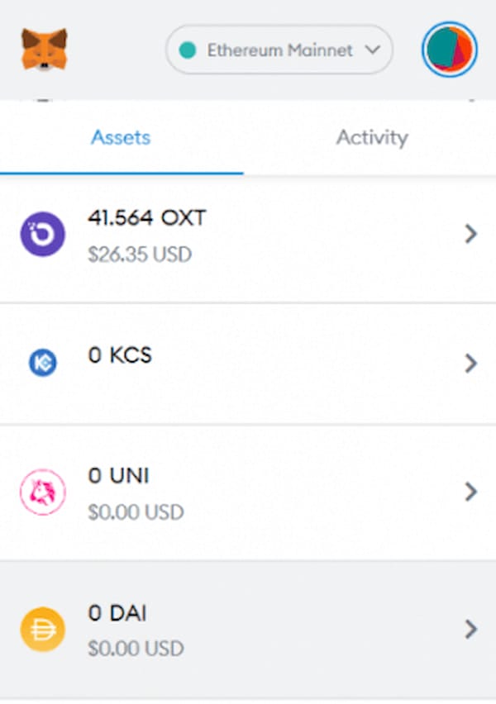Open the Ethereum Mainnet network dropdown
496x704 pixels.
click(x=279, y=50)
